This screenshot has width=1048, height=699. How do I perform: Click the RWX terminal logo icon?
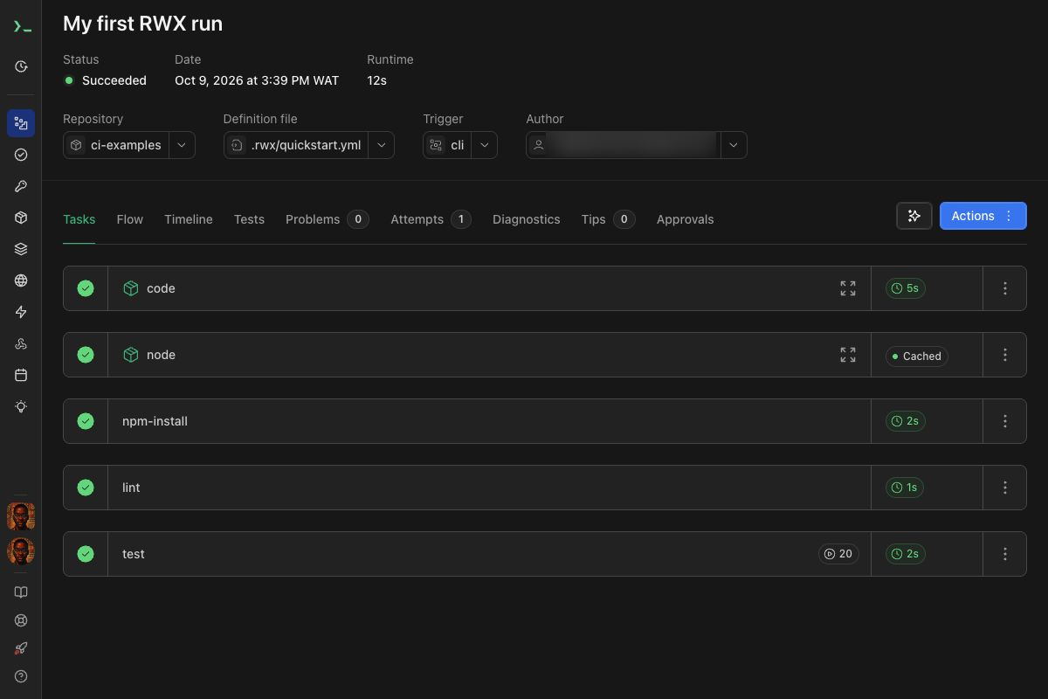(x=21, y=27)
